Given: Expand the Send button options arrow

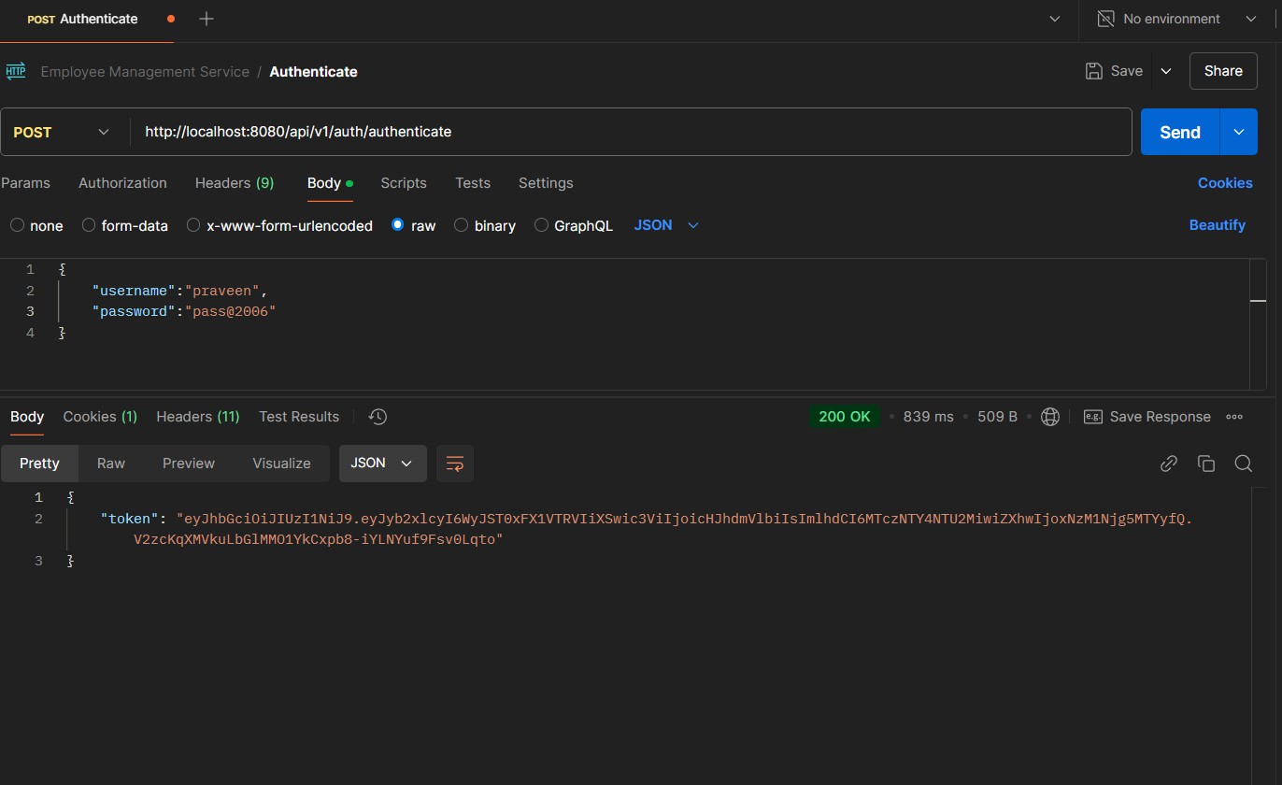Looking at the screenshot, I should (x=1239, y=132).
